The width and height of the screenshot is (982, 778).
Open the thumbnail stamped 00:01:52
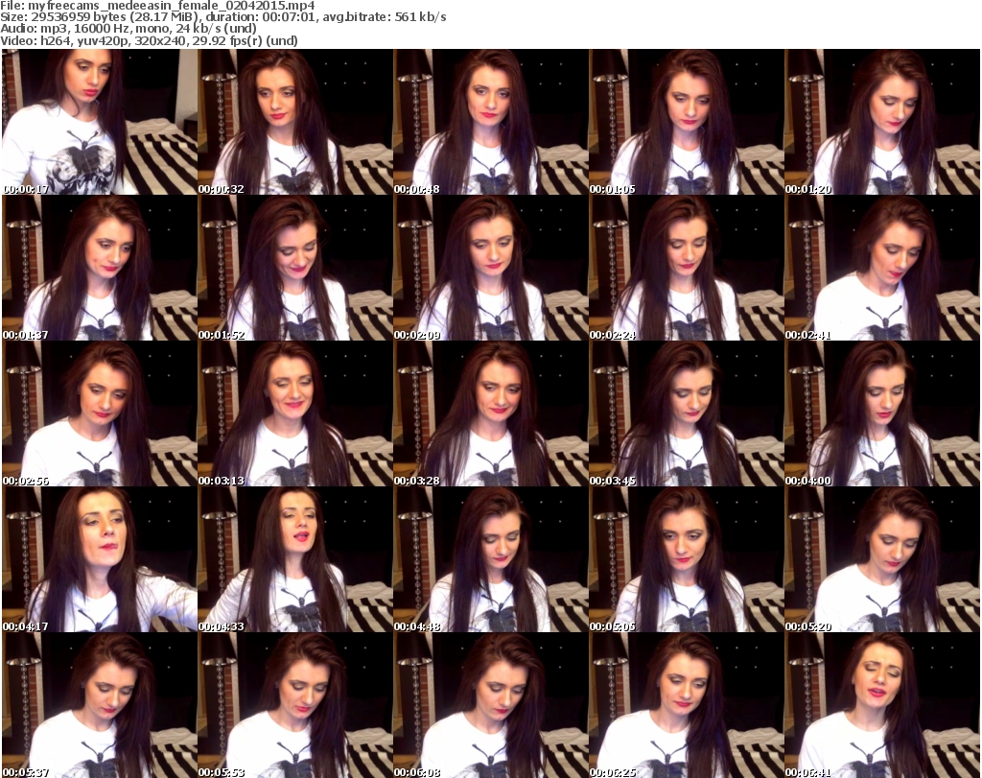(295, 268)
